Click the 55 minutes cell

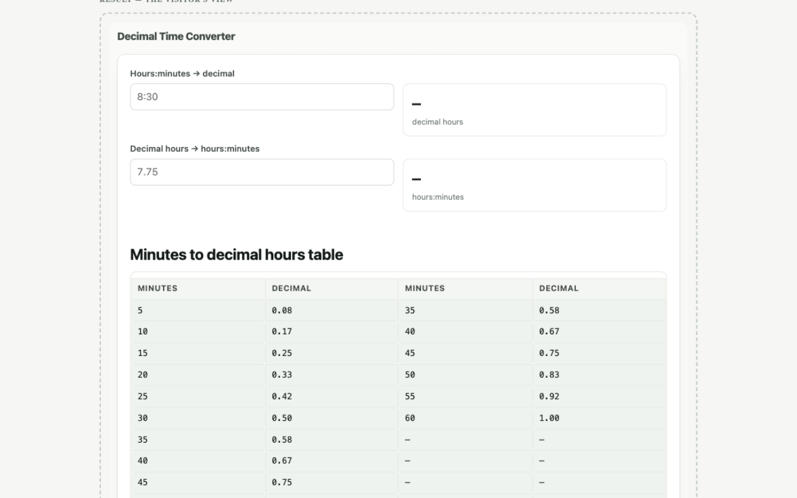click(466, 396)
